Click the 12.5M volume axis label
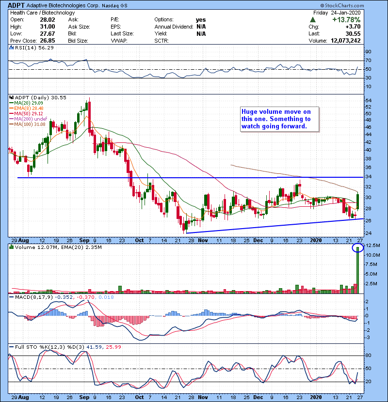The width and height of the screenshot is (388, 402). click(x=372, y=246)
